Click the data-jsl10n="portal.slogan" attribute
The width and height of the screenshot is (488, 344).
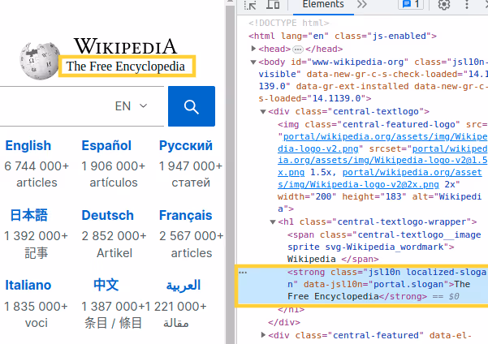[x=378, y=285]
